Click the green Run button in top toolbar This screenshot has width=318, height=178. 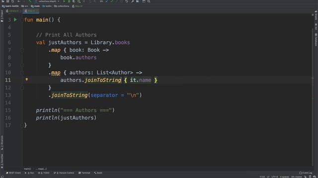[x=64, y=1]
